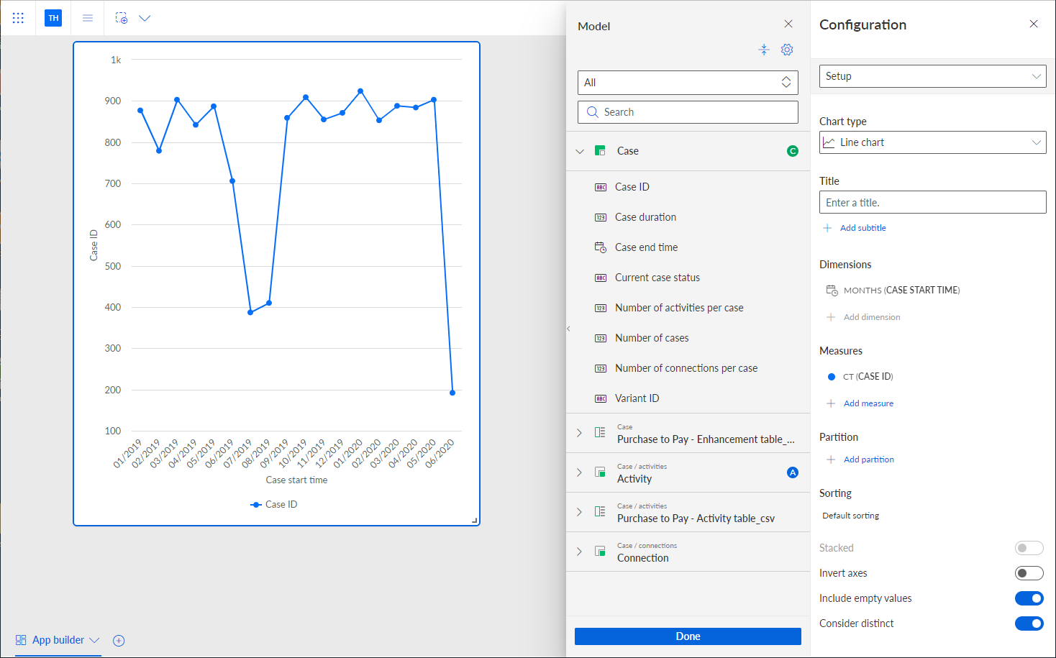Viewport: 1056px width, 658px height.
Task: Click the Done button
Action: point(688,636)
